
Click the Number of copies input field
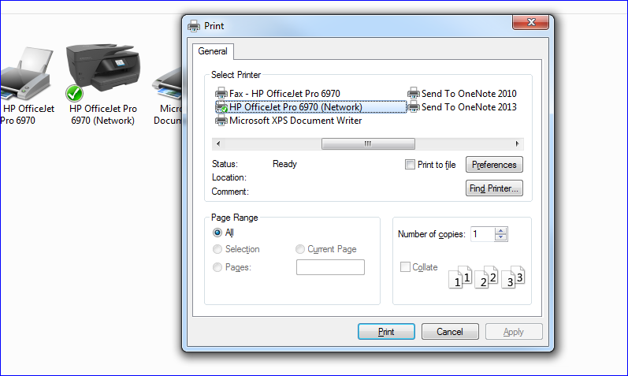482,234
